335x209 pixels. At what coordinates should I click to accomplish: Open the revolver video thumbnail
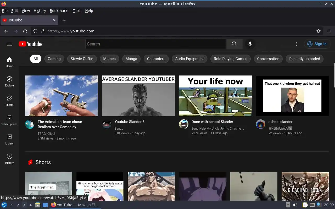pos(62,96)
